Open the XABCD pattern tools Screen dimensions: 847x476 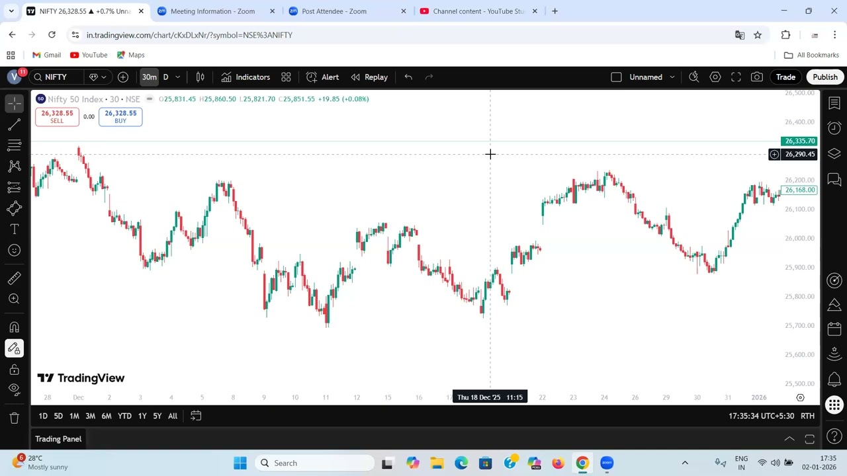[x=14, y=166]
